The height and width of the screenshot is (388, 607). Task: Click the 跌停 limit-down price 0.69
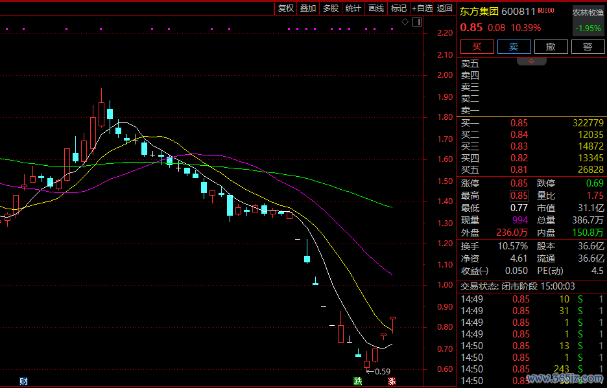595,183
